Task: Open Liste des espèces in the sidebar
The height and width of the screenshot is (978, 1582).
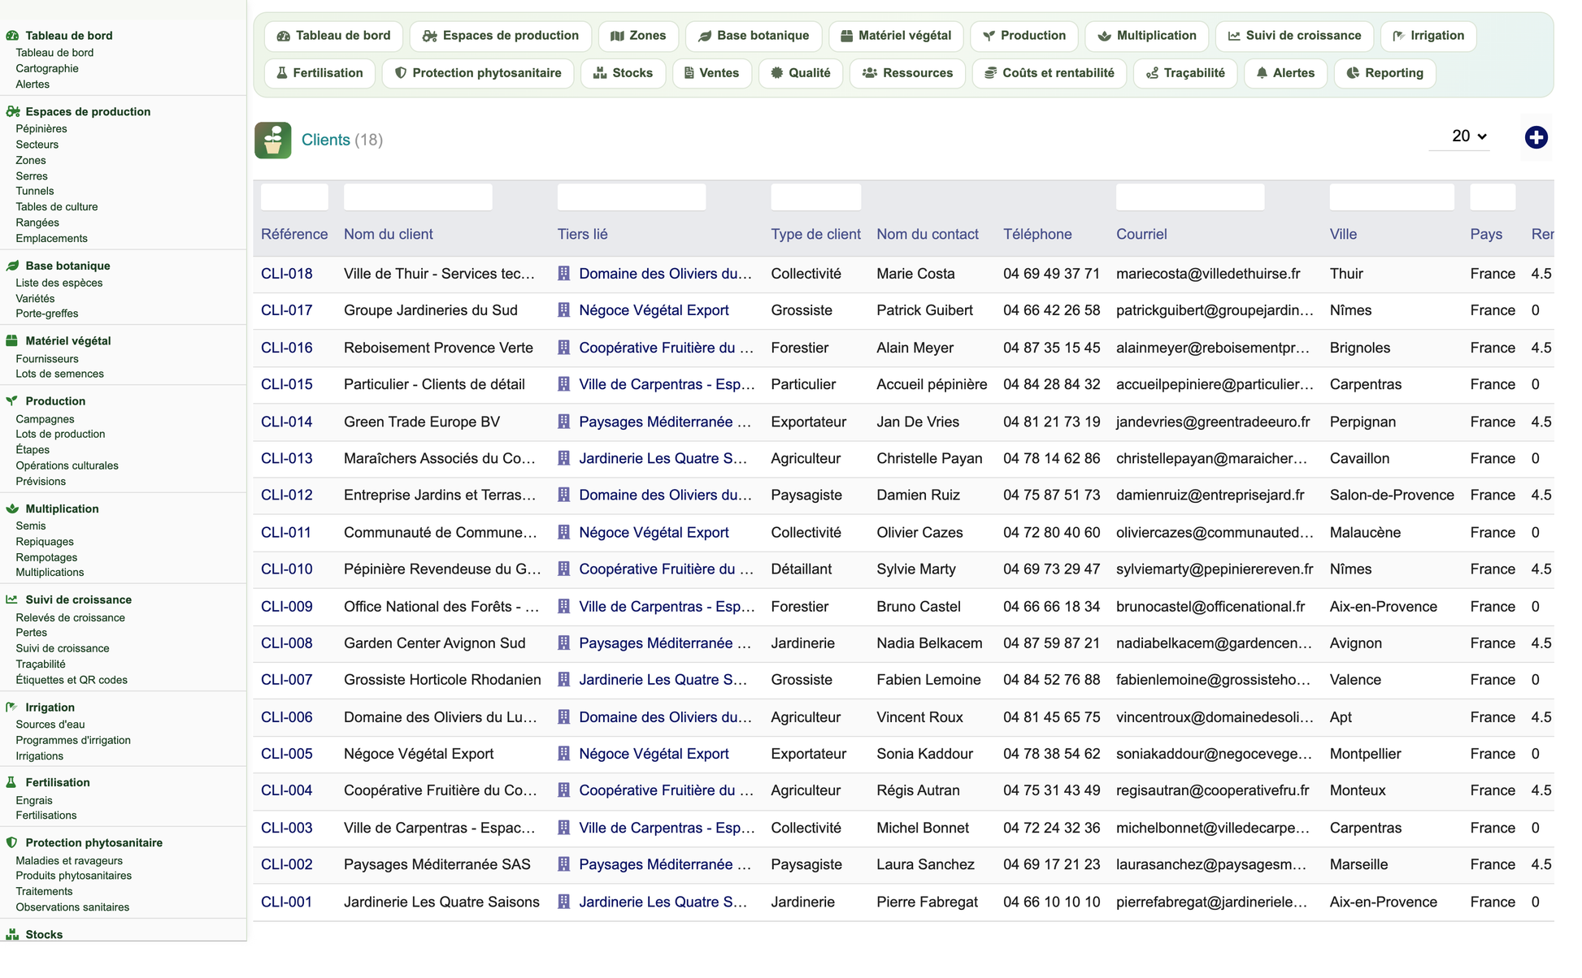Action: pos(59,283)
